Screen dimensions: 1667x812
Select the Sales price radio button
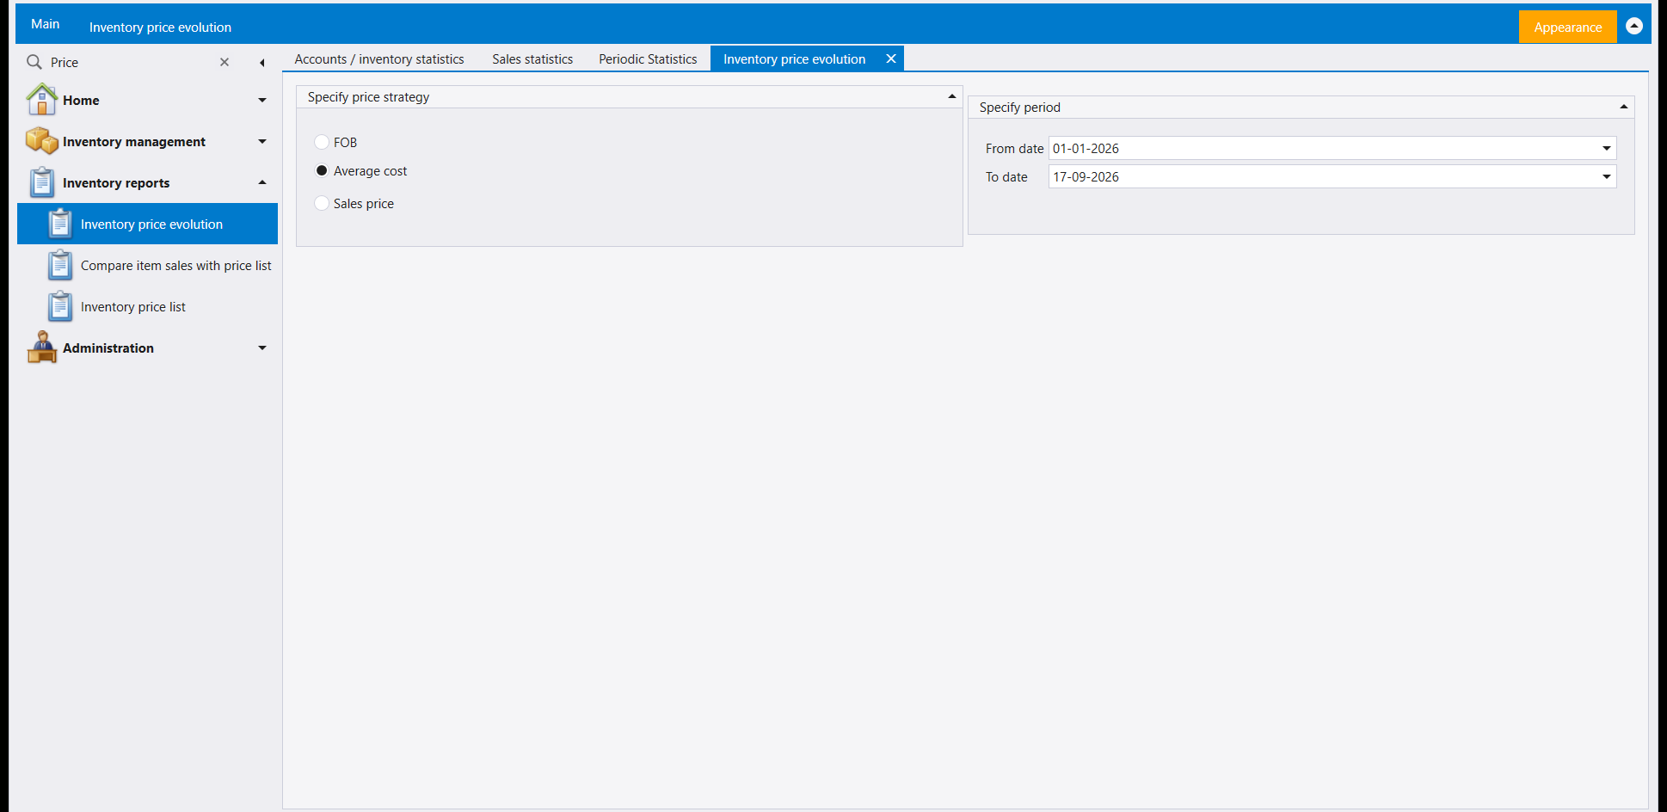tap(322, 203)
